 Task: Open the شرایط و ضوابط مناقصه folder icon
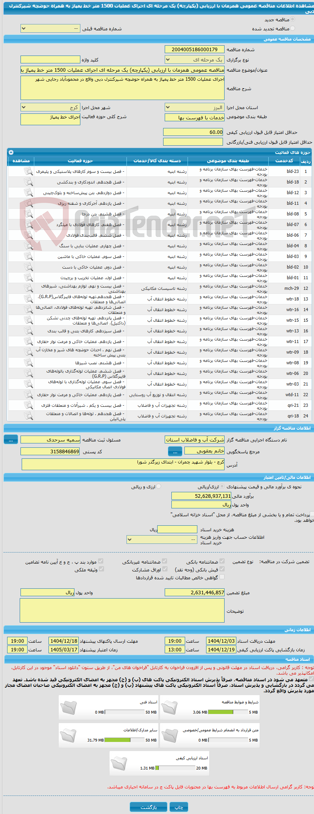tap(169, 707)
